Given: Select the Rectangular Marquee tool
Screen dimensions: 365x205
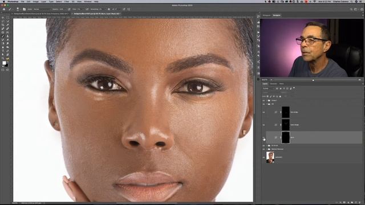Looking at the screenshot, I should pos(7,18).
